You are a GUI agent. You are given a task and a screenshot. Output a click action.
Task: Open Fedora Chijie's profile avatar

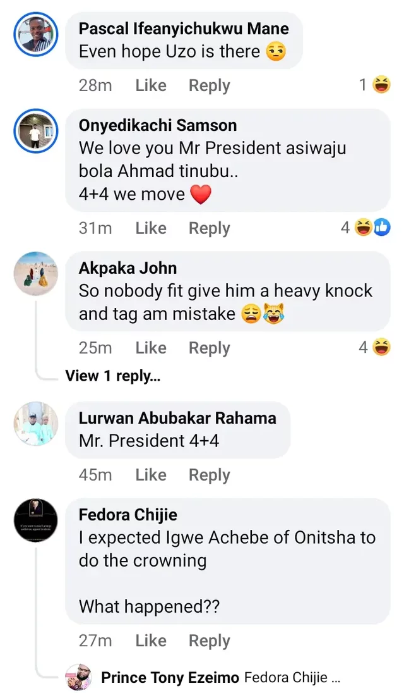point(36,520)
